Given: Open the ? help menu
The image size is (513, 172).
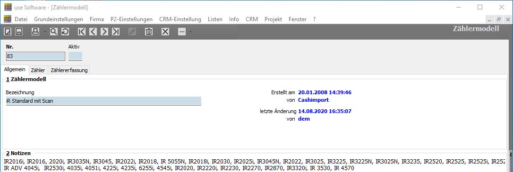Looking at the screenshot, I should tap(315, 19).
